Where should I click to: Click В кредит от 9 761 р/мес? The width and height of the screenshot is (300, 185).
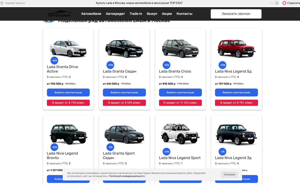pos(236,103)
